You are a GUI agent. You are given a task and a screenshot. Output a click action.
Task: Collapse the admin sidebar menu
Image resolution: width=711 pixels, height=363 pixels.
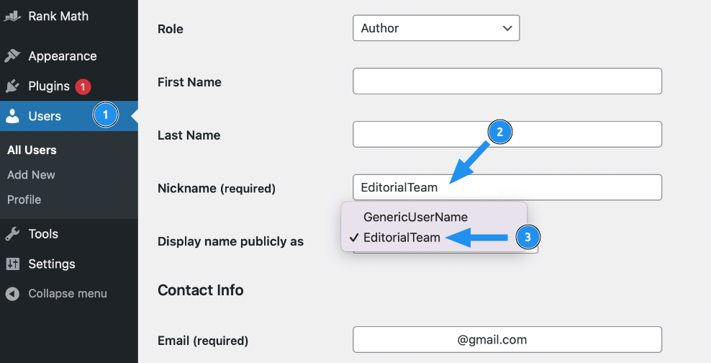(x=69, y=294)
